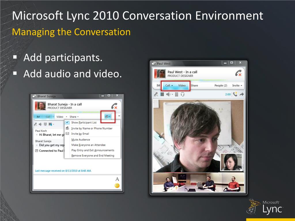Open the Share tab in Paul West window
This screenshot has width=295, height=221.
pyautogui.click(x=194, y=85)
